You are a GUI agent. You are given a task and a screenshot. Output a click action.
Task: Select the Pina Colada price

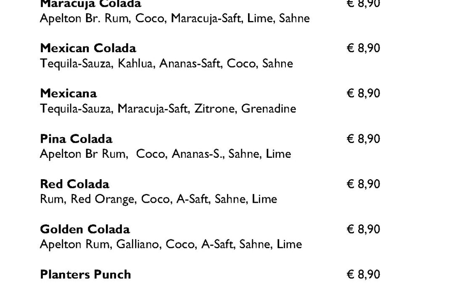click(363, 139)
